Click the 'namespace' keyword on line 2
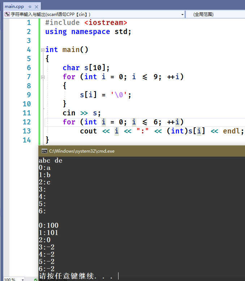This screenshot has width=245, height=281. (91, 32)
